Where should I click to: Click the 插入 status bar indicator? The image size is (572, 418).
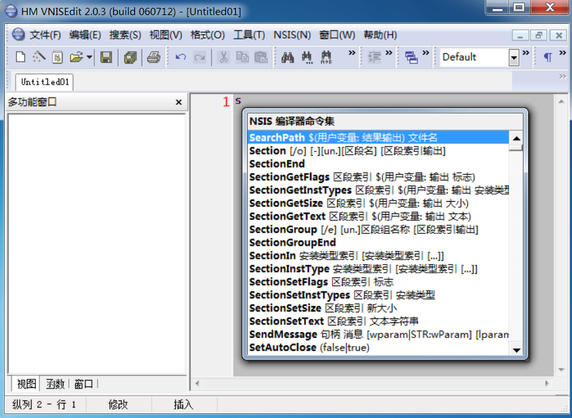point(183,404)
